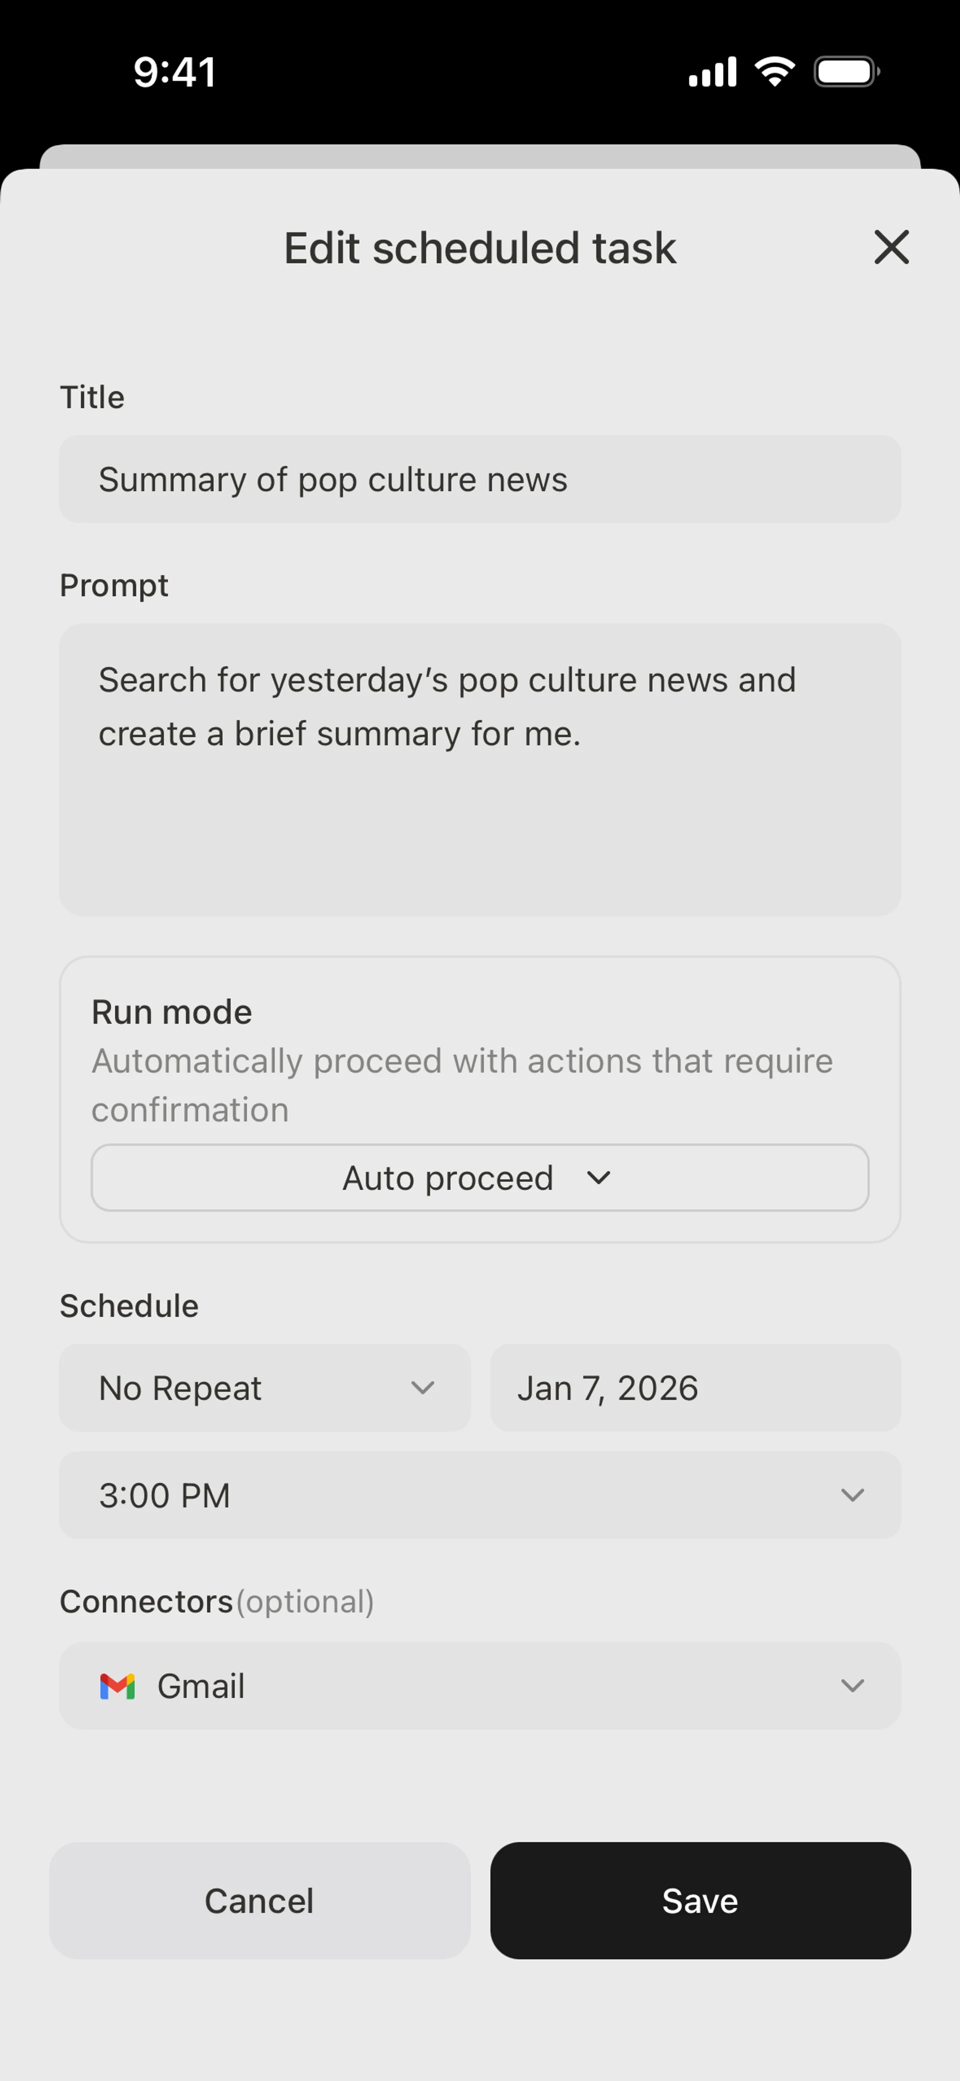The height and width of the screenshot is (2081, 960).
Task: Click the chevron in Connectors field
Action: 852,1686
